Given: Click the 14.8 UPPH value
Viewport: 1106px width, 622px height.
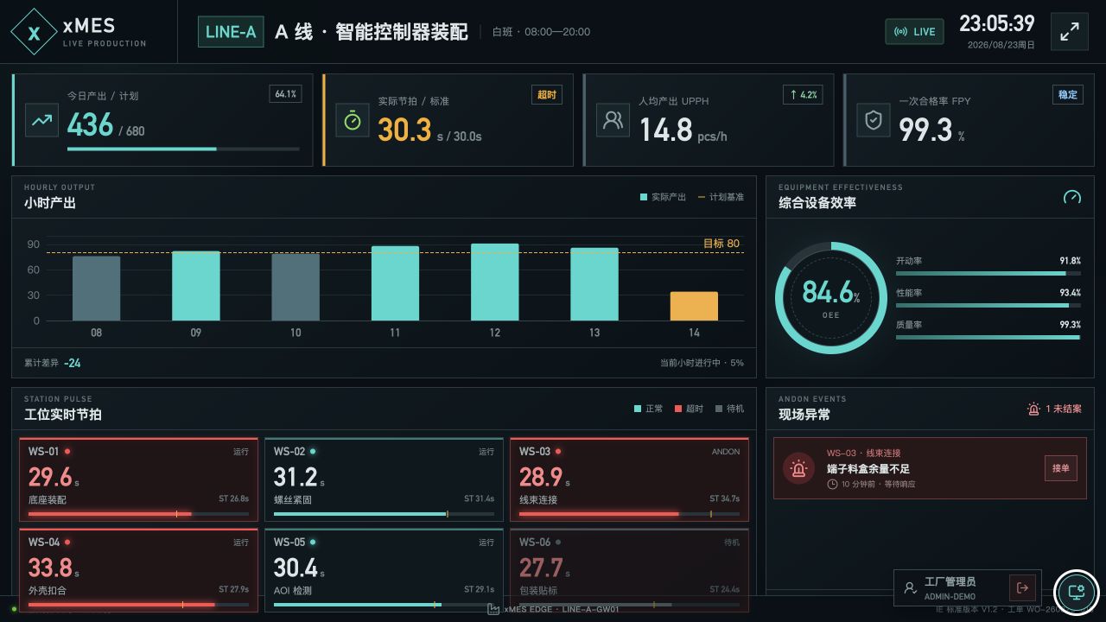Looking at the screenshot, I should [x=666, y=130].
